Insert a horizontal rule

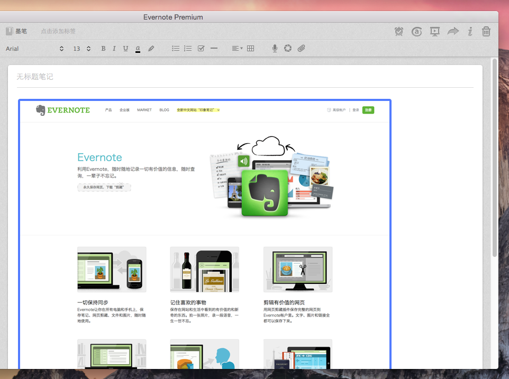tap(214, 48)
